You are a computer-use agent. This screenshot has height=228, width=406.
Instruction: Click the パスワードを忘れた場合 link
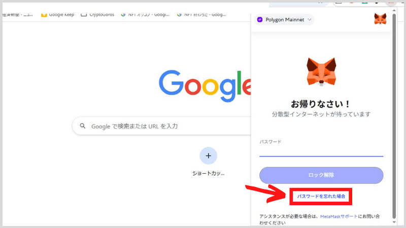(x=321, y=197)
